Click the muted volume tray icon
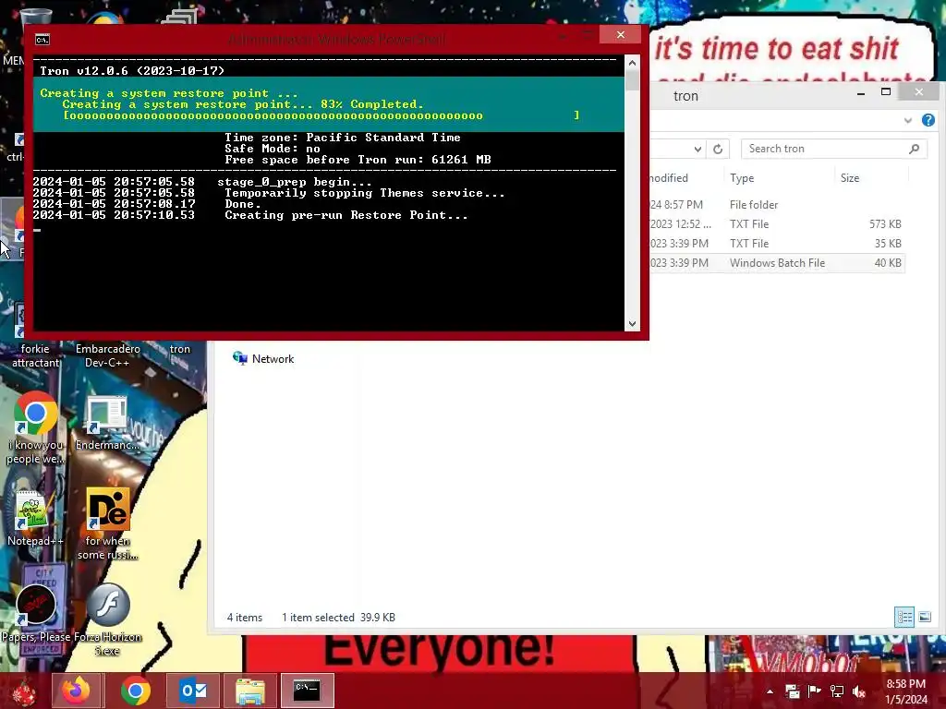This screenshot has height=709, width=946. (x=858, y=691)
